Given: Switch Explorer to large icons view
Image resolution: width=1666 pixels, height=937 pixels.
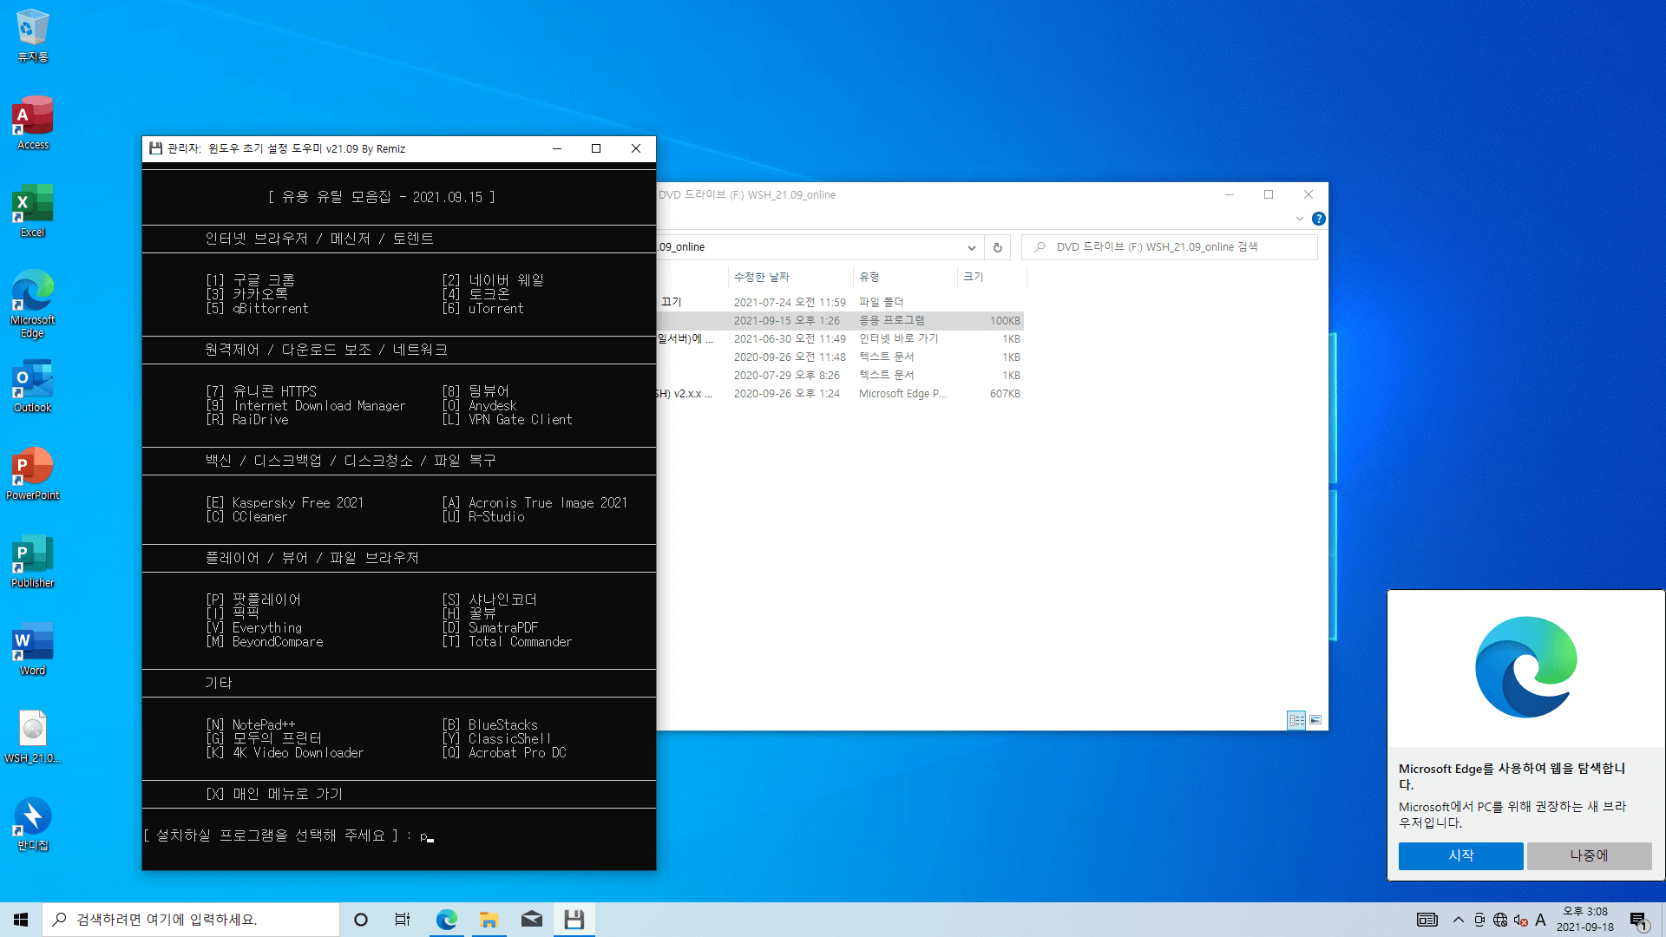Looking at the screenshot, I should tap(1315, 720).
